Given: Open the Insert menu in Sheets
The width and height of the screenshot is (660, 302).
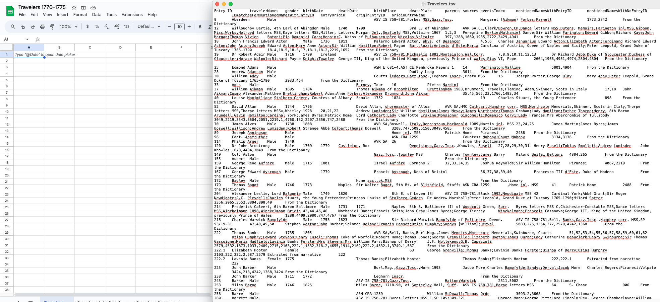Looking at the screenshot, I should coord(63,15).
